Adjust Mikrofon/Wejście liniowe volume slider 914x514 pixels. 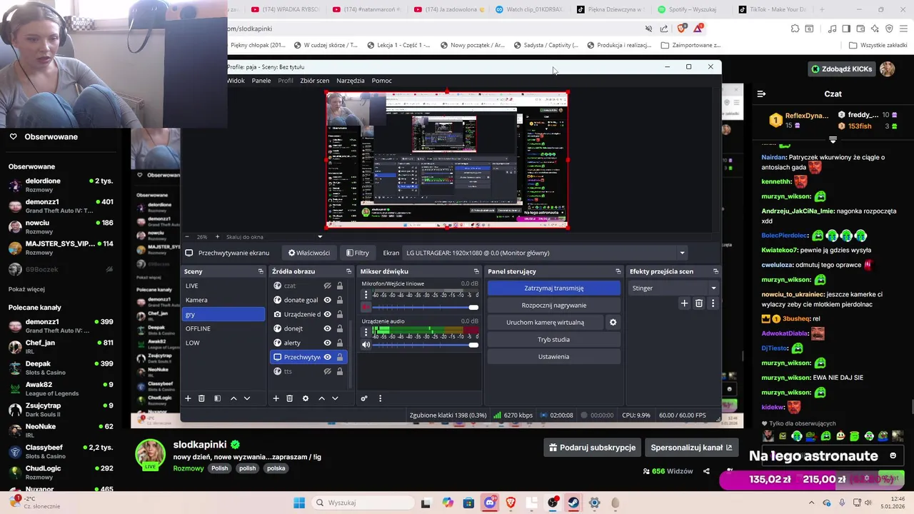pyautogui.click(x=426, y=307)
